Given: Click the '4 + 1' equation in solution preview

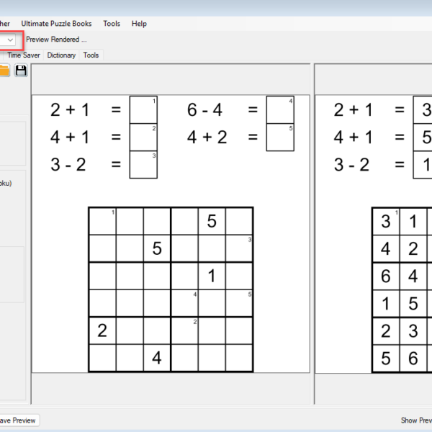Looking at the screenshot, I should [354, 137].
